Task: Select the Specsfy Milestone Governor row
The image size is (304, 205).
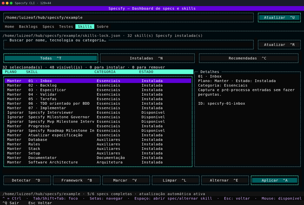Action: pos(98,117)
